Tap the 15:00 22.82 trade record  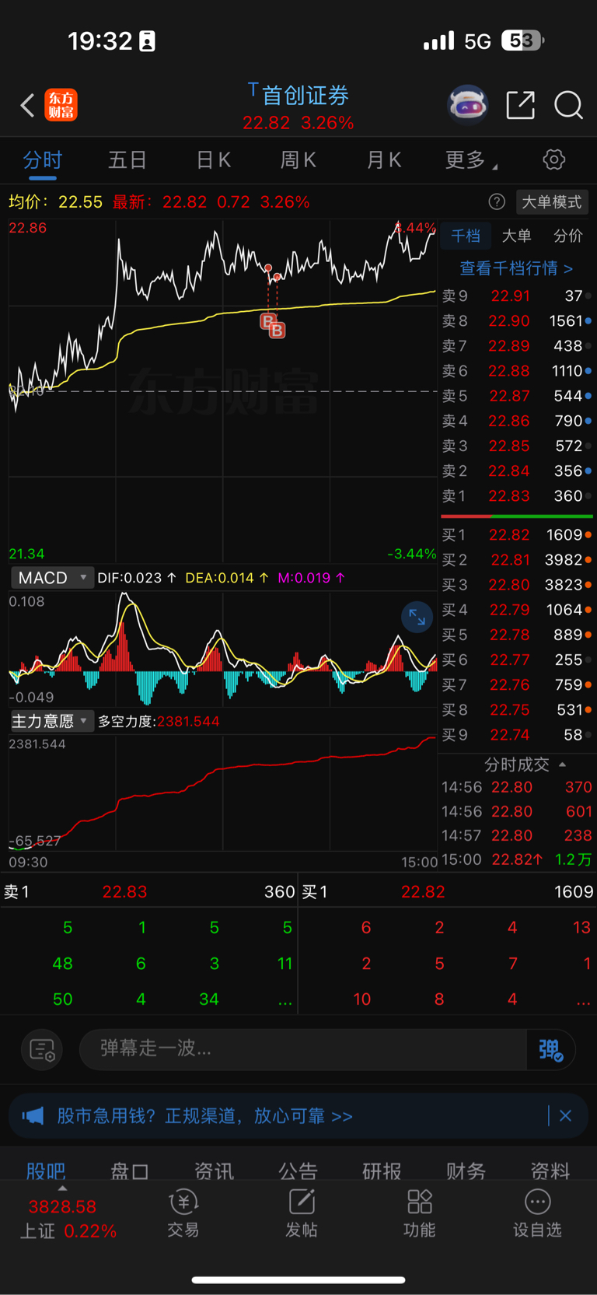point(517,859)
